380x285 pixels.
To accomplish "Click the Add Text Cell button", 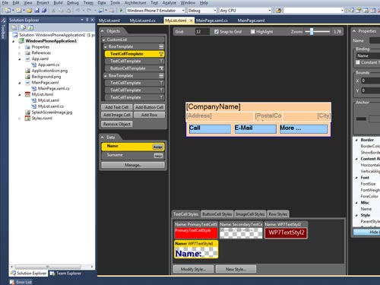I will coord(116,107).
